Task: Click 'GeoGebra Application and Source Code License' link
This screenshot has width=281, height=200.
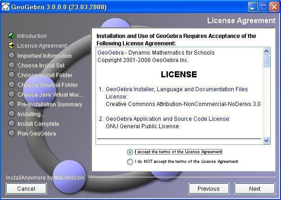Action: (x=168, y=119)
